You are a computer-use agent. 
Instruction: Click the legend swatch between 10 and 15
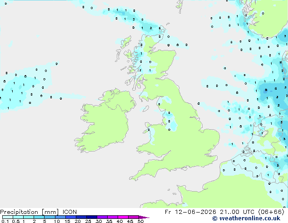click(x=60, y=217)
